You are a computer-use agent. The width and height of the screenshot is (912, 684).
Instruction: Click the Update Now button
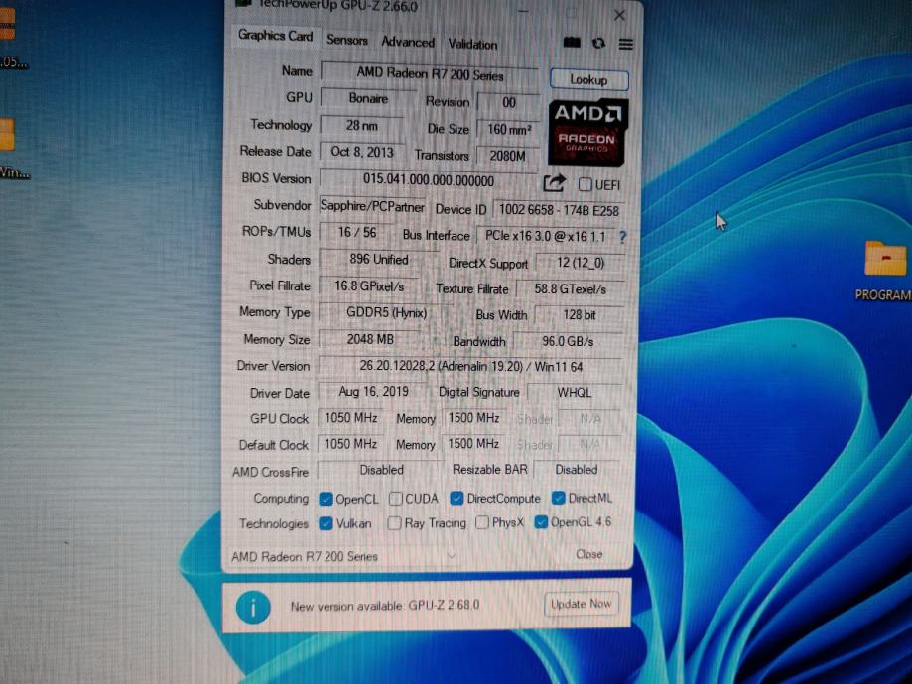point(581,605)
